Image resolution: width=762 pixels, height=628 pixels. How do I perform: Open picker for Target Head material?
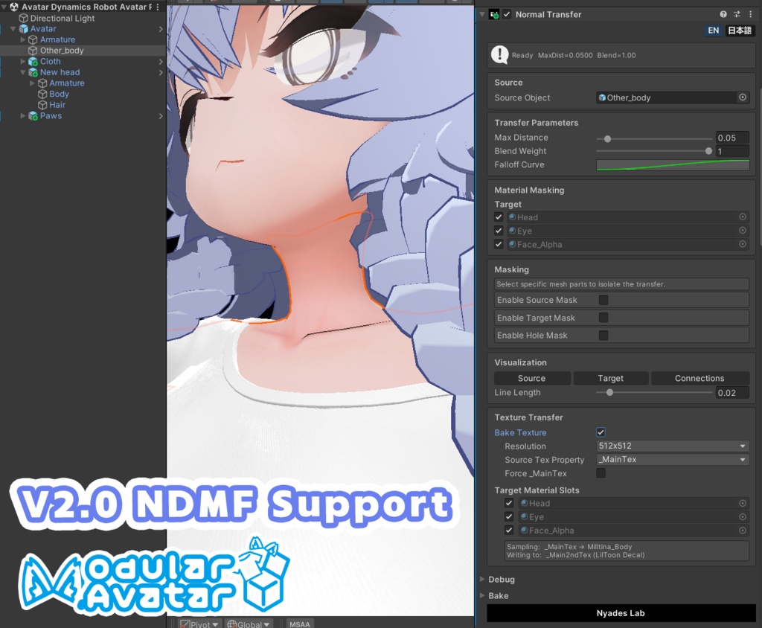(x=743, y=217)
